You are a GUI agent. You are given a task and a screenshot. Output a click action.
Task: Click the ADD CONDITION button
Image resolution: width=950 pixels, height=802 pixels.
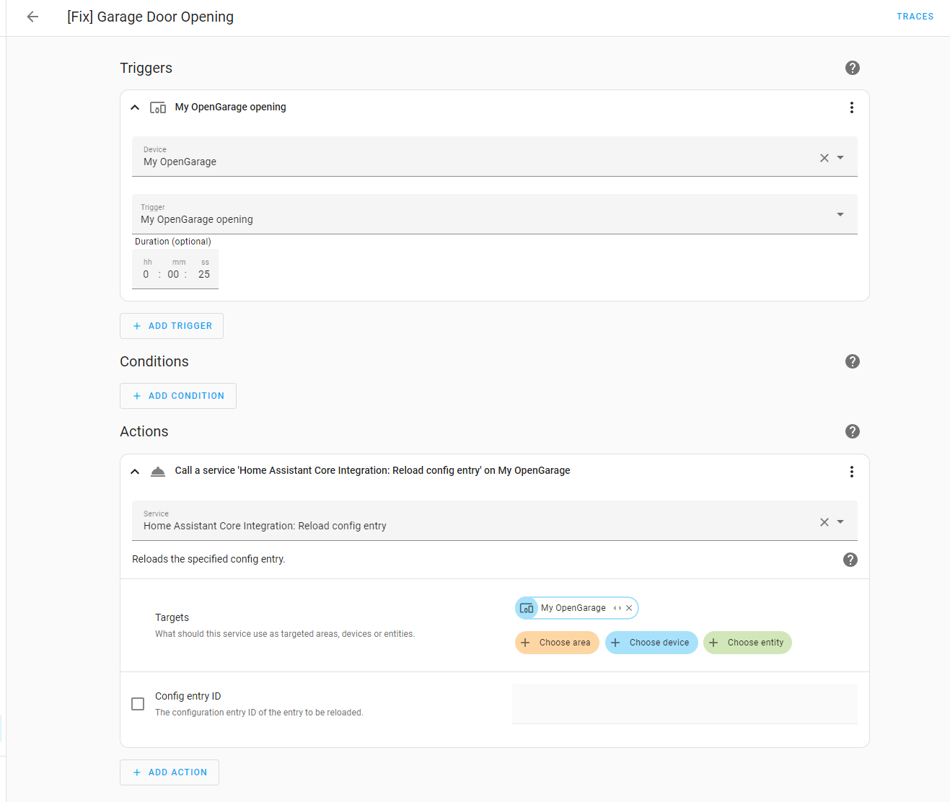pyautogui.click(x=177, y=395)
